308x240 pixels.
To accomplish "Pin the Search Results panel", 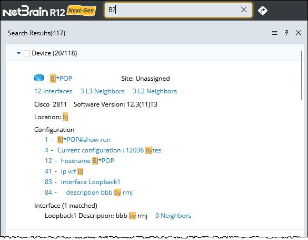I will pyautogui.click(x=286, y=33).
